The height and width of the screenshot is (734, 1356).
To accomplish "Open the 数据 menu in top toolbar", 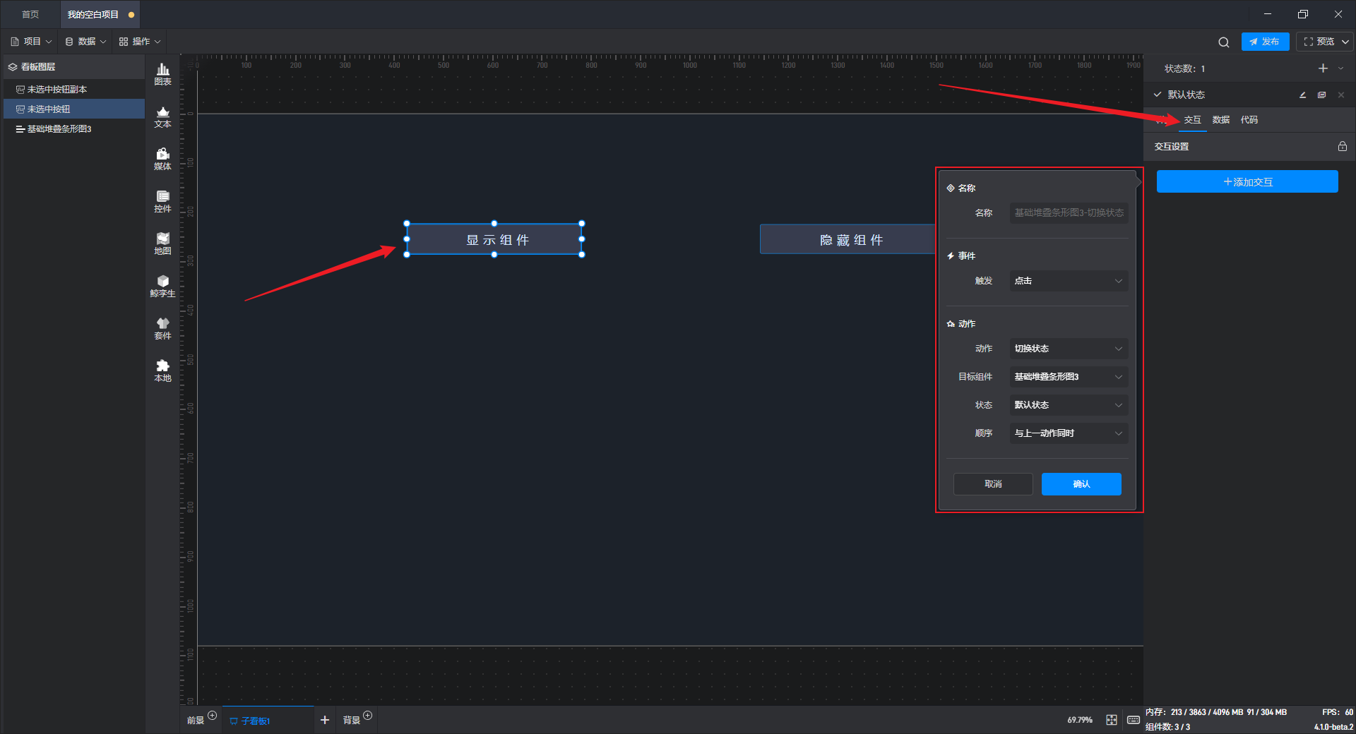I will point(85,42).
